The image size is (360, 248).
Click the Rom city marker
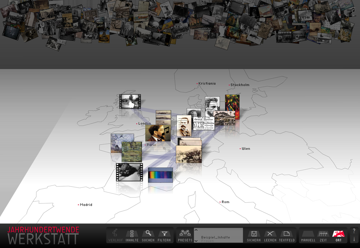[x=224, y=202]
